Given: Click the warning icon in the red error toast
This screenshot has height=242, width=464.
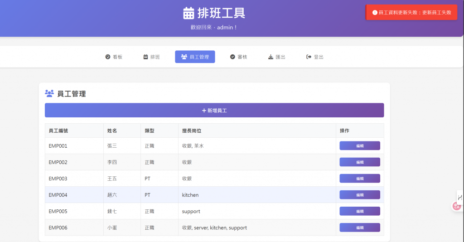Looking at the screenshot, I should click(375, 13).
